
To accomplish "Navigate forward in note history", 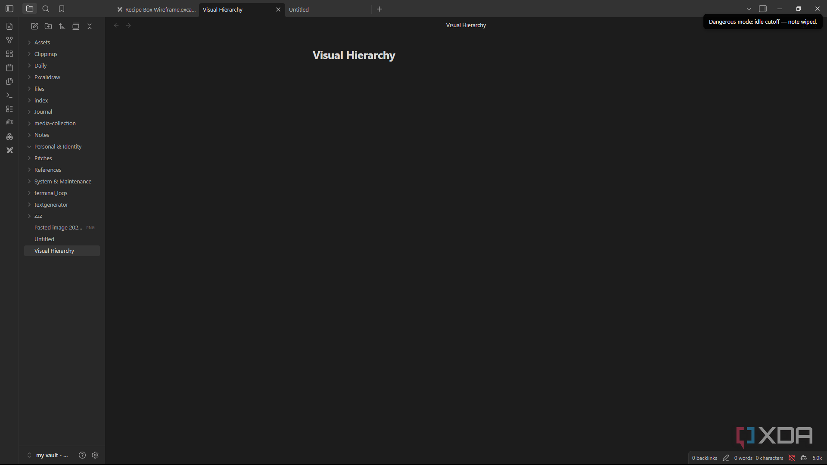I will 128,25.
